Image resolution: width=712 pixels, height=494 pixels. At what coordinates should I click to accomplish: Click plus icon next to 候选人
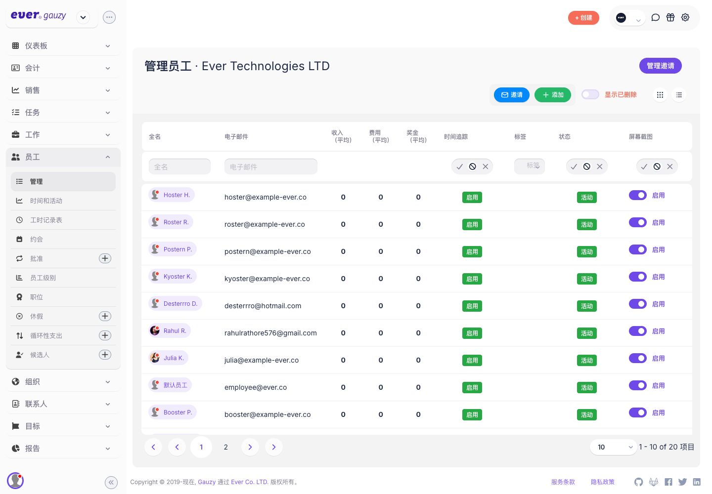(105, 355)
